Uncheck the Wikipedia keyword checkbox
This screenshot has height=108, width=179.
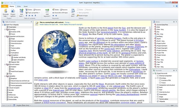click(158, 101)
